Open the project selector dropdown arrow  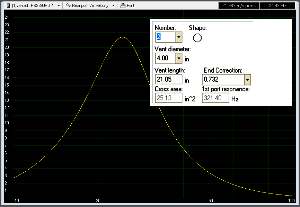click(x=59, y=6)
